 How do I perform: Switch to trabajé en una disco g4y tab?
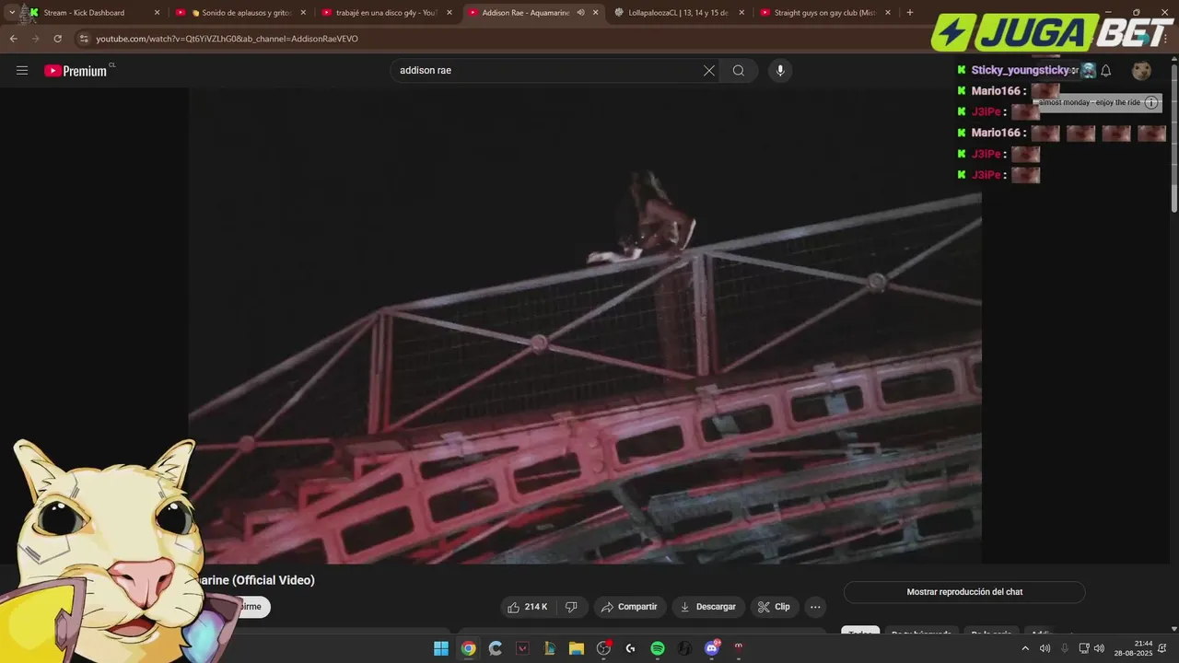coord(386,13)
